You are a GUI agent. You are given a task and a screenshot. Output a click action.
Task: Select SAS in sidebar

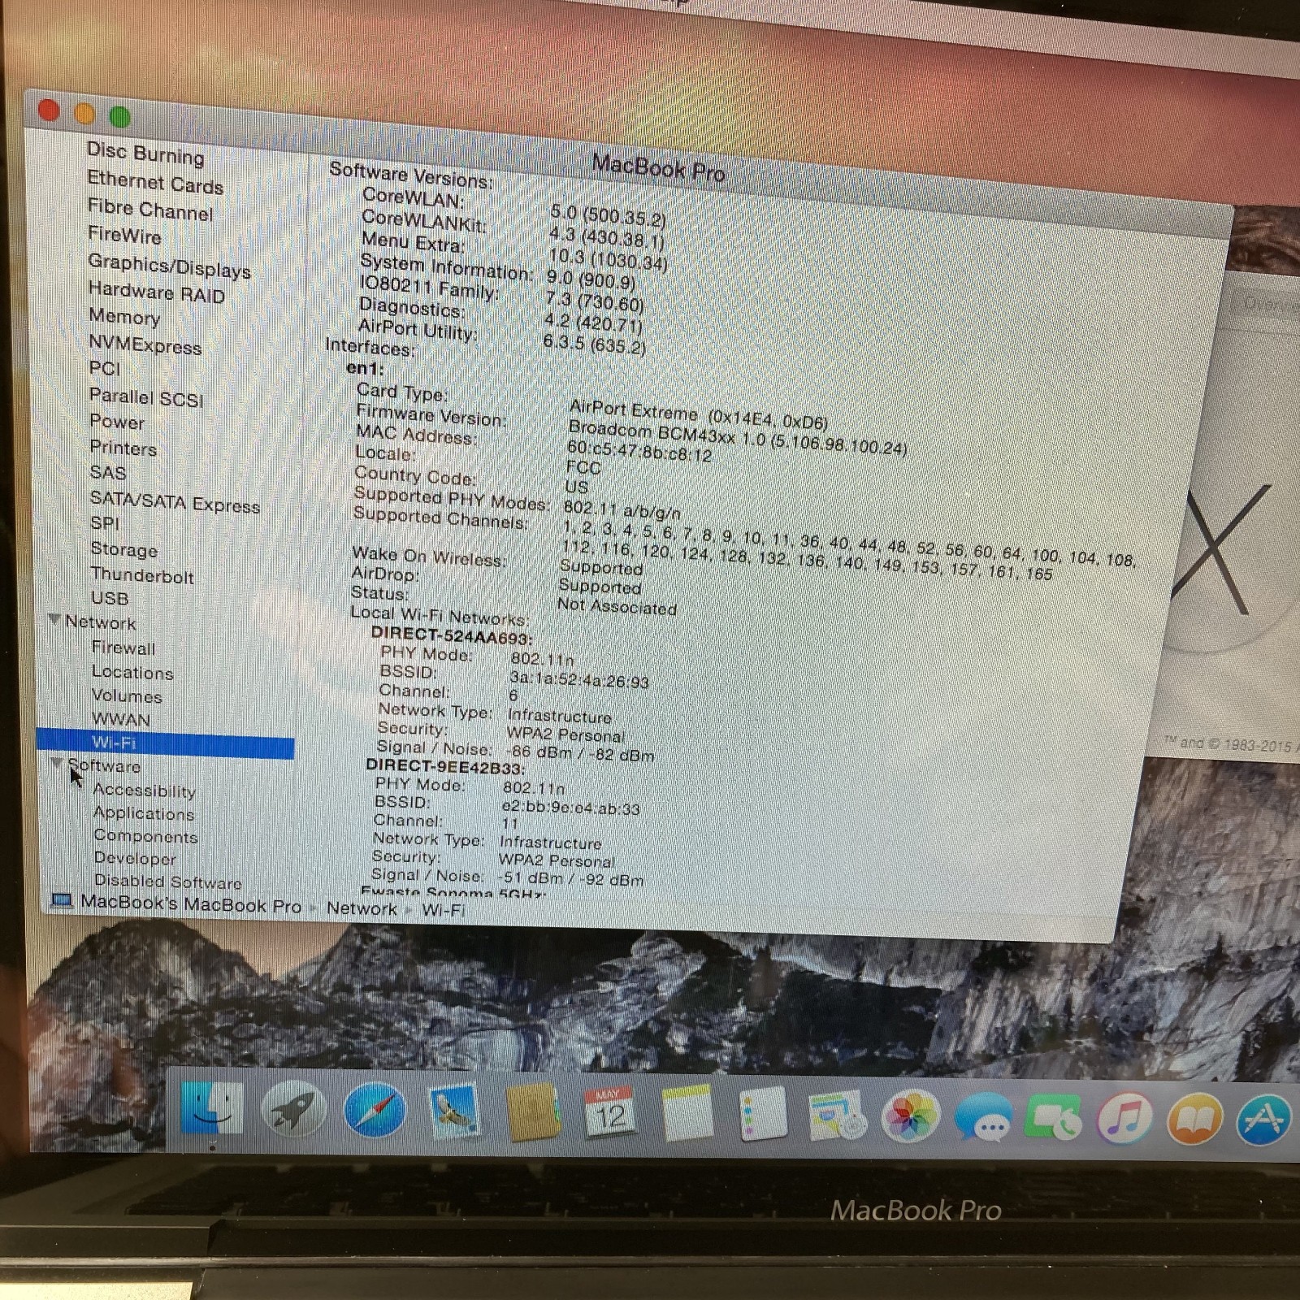[x=108, y=472]
